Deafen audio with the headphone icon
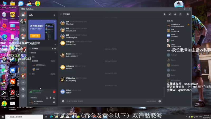 (x=54, y=98)
